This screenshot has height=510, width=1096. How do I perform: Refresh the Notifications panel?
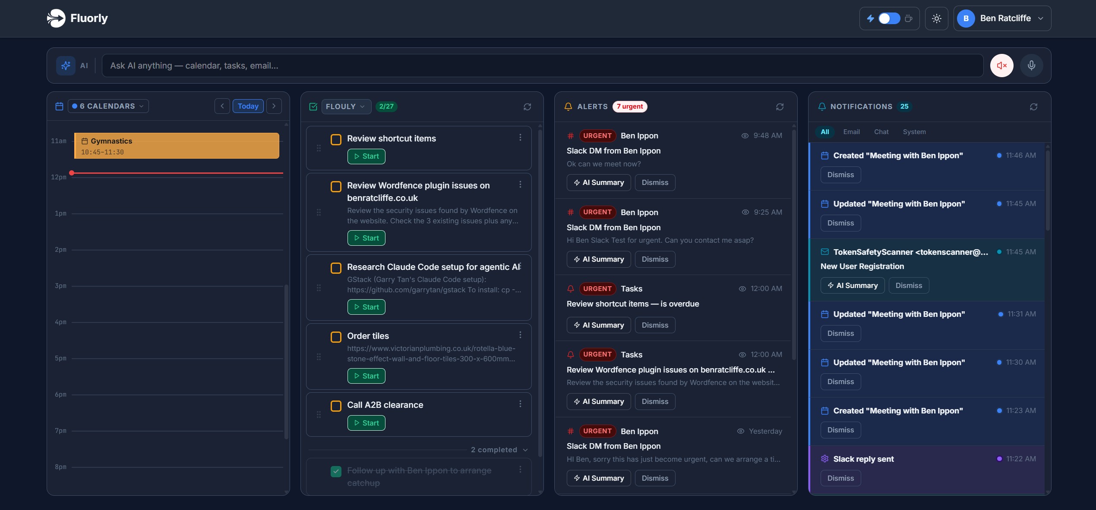tap(1033, 106)
